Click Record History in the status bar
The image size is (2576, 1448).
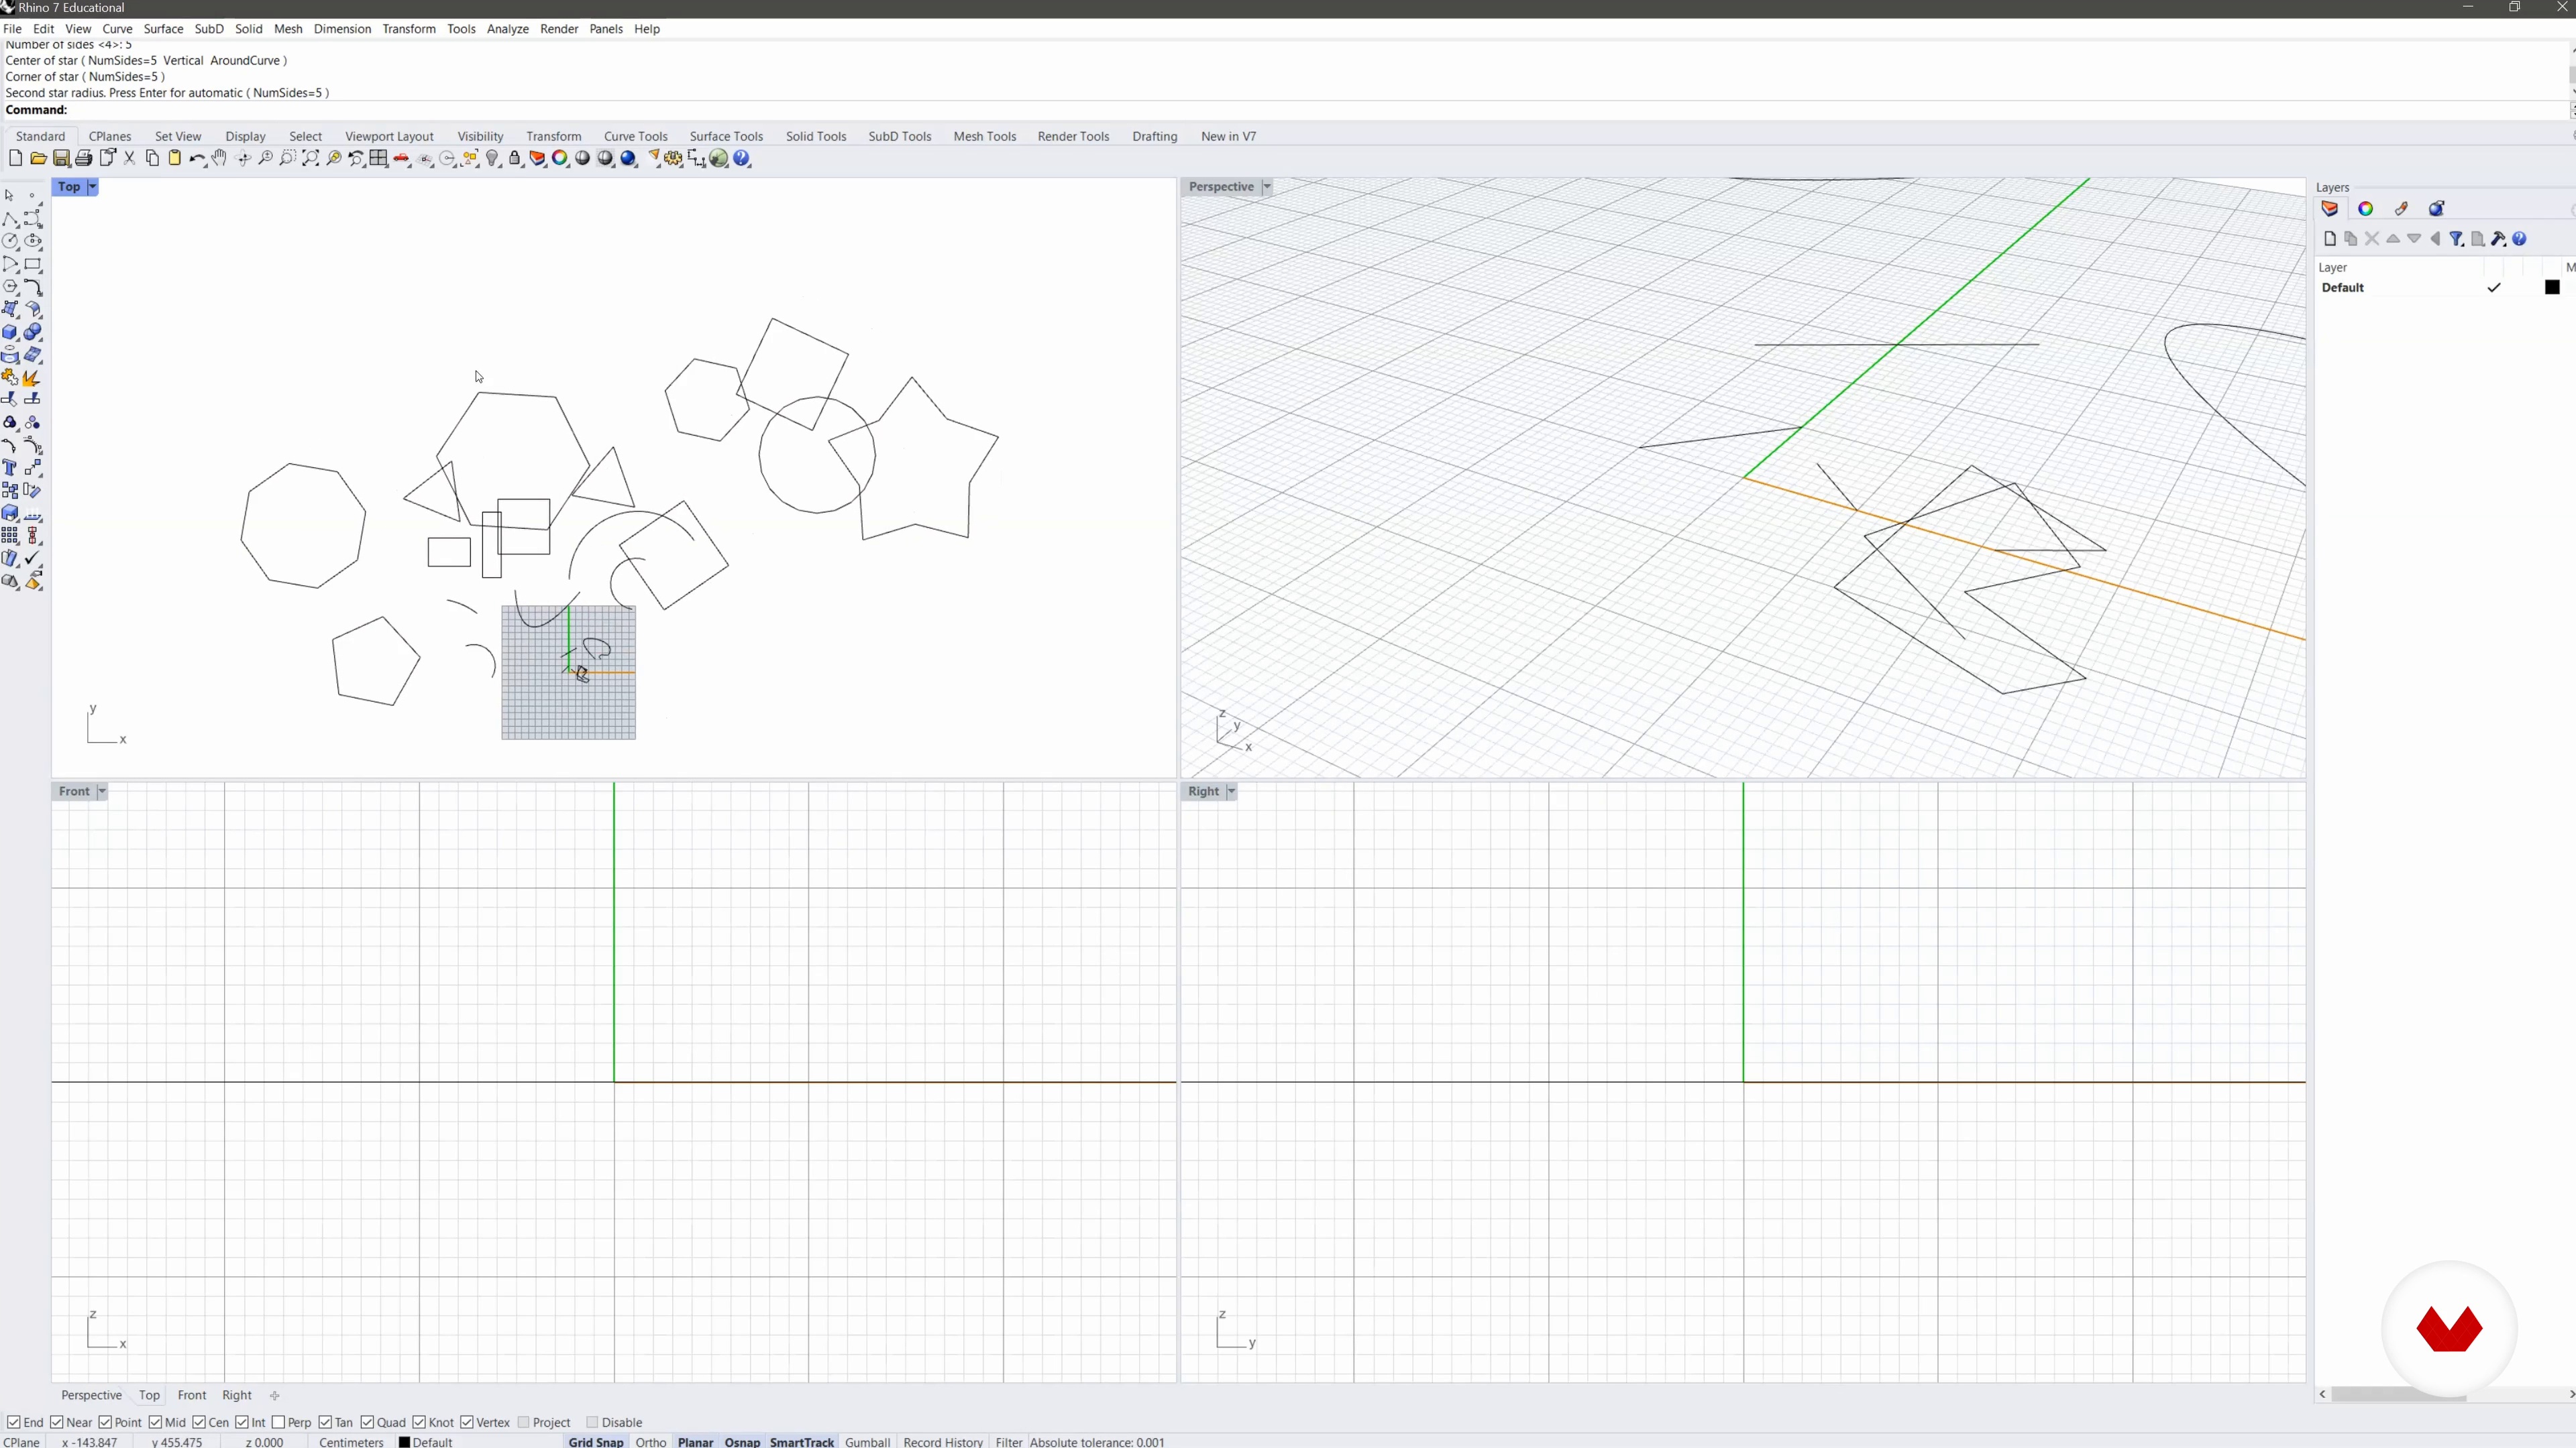(943, 1442)
